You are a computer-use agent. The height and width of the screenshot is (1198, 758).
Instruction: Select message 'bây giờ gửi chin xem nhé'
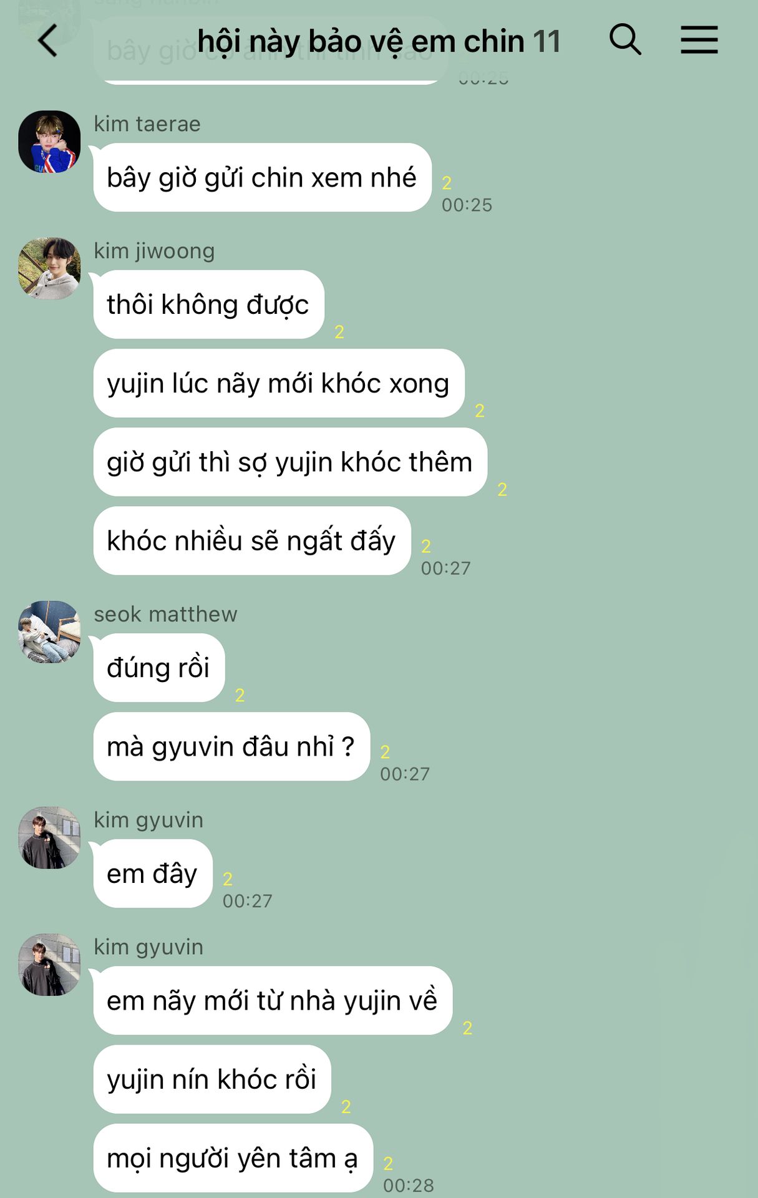point(262,177)
